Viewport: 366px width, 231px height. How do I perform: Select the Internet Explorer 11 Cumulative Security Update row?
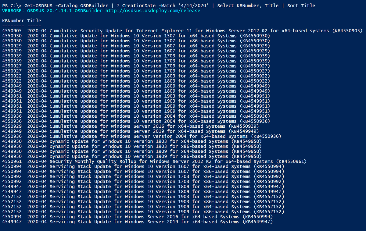pos(182,31)
